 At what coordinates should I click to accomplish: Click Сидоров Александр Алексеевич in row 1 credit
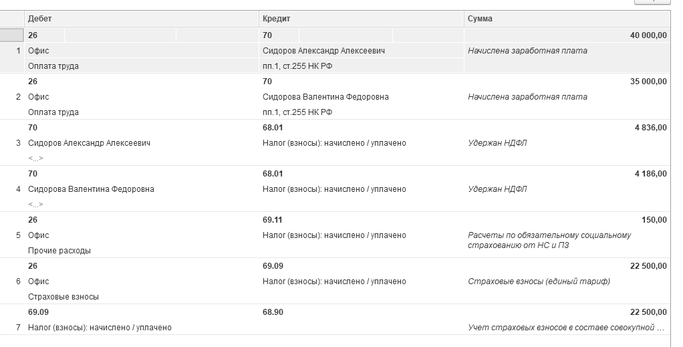tap(323, 51)
